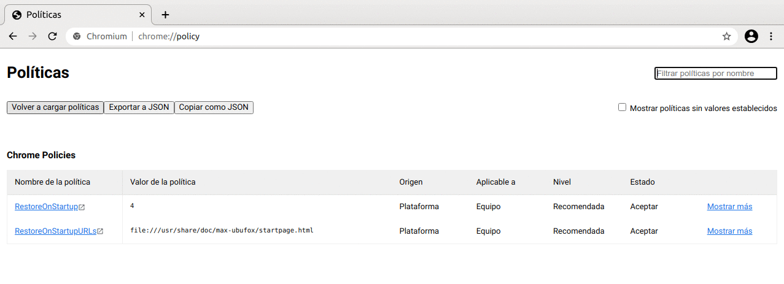Enable Mostrar políticas sin valores establecidos
The width and height of the screenshot is (784, 284).
click(x=622, y=107)
